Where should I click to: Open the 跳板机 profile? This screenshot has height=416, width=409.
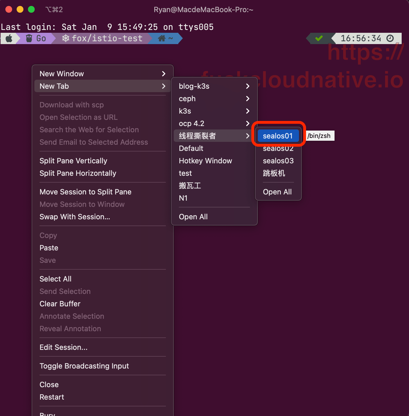click(x=278, y=173)
